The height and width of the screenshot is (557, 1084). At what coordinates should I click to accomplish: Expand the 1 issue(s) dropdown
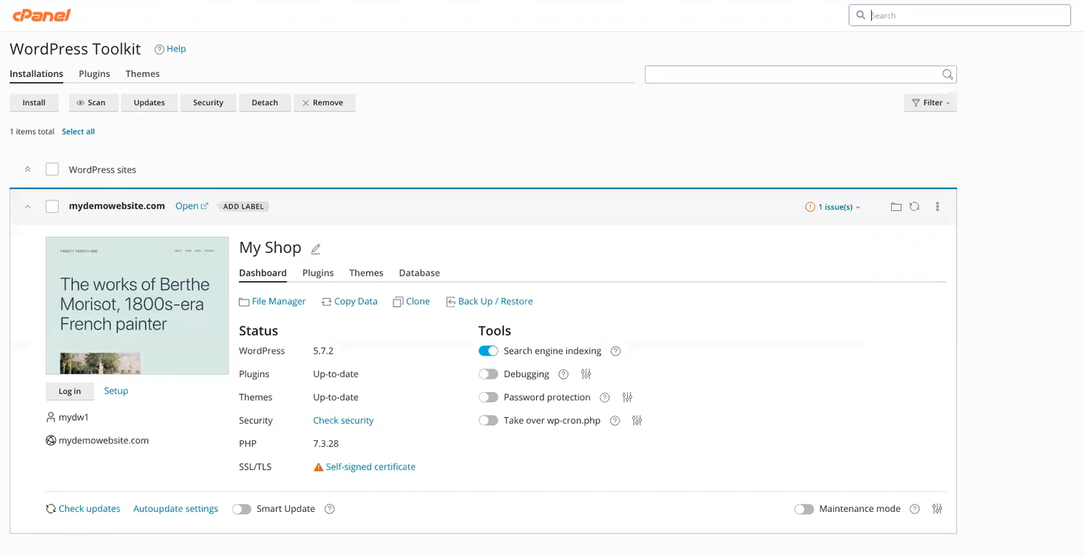pyautogui.click(x=839, y=207)
